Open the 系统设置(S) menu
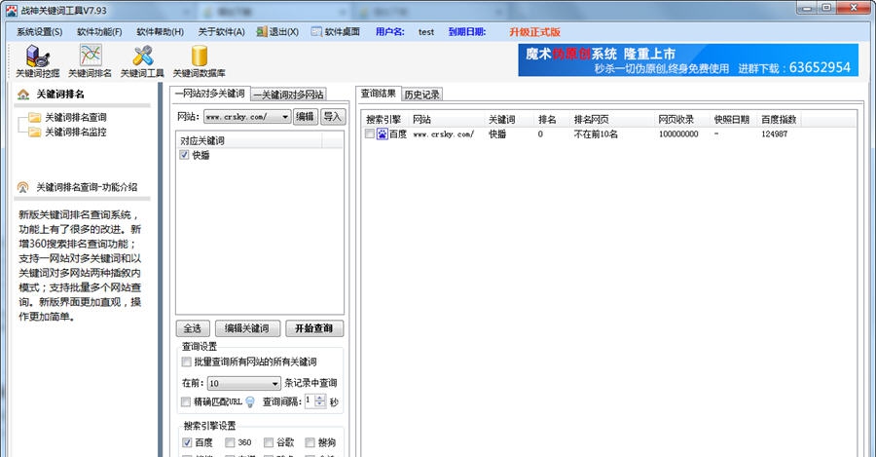This screenshot has height=457, width=876. 39,32
